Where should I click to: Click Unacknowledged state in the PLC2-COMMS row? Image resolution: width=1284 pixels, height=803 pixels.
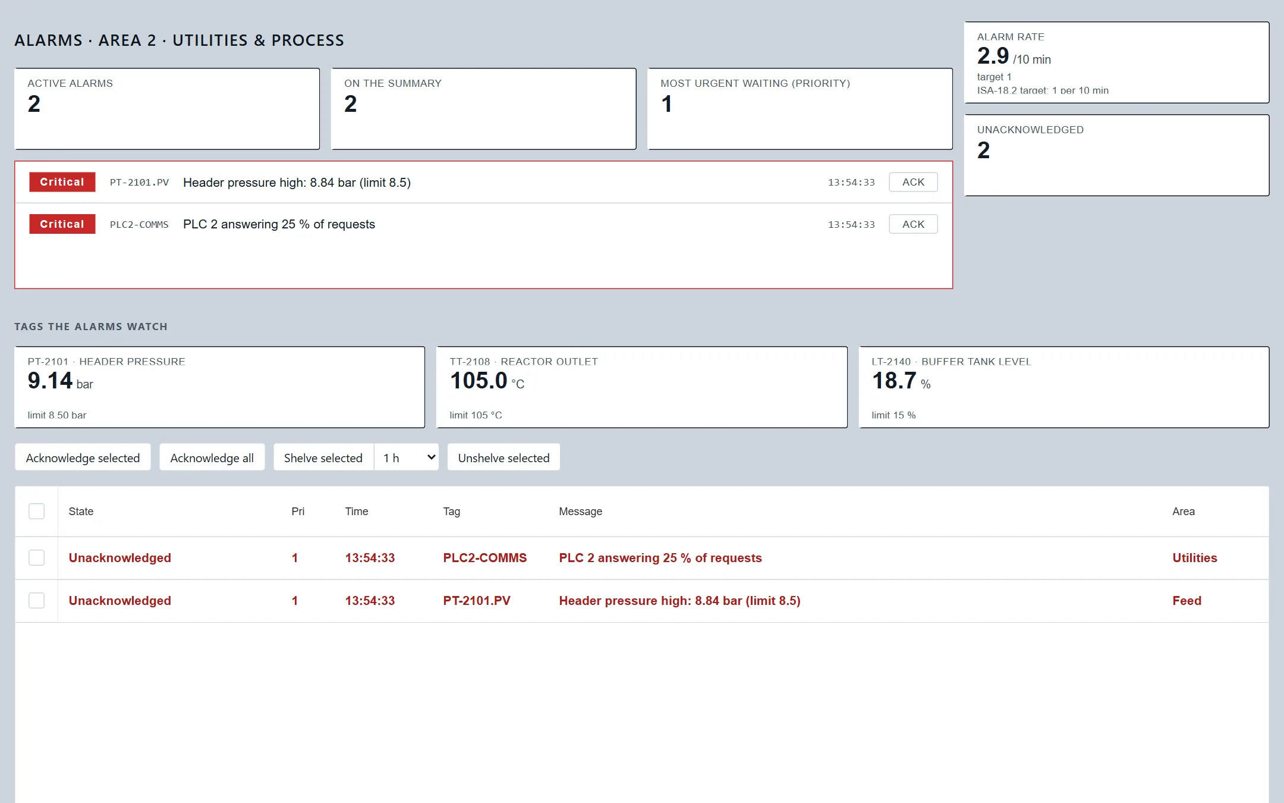pos(119,558)
